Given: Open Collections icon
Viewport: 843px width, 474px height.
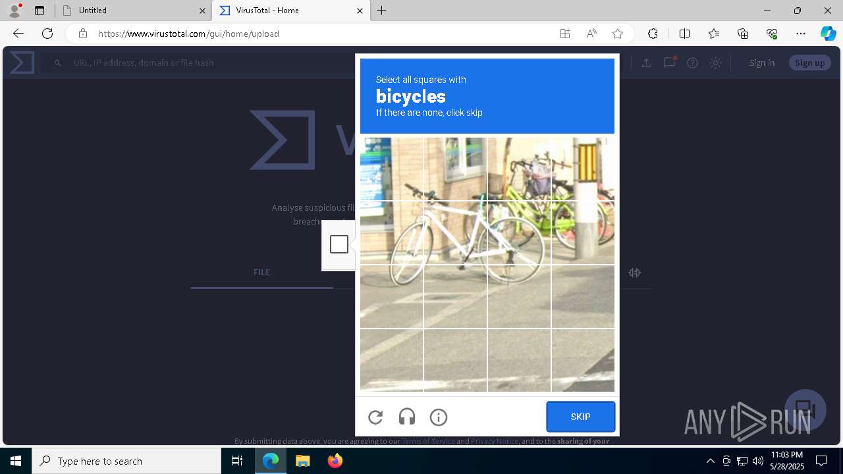Looking at the screenshot, I should 743,34.
